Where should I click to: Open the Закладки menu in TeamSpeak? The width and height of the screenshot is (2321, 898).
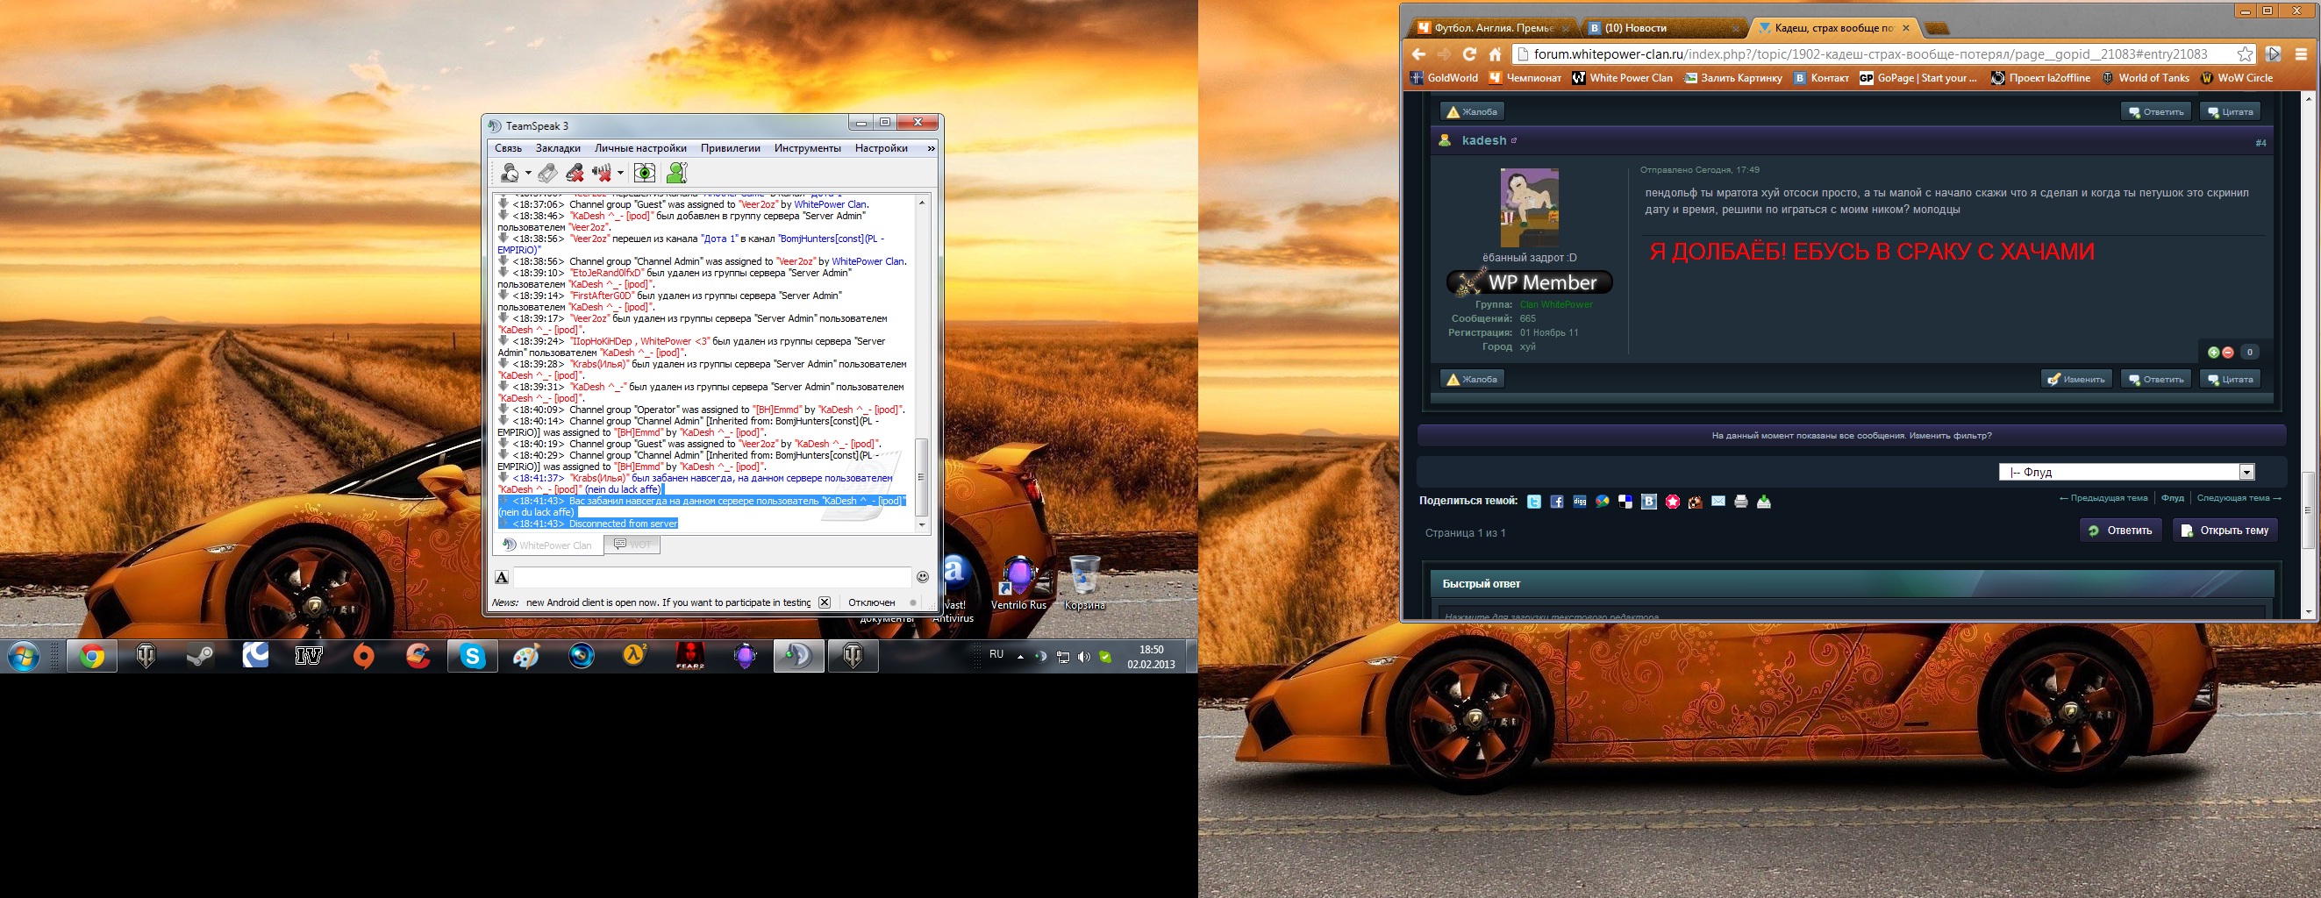click(x=558, y=148)
